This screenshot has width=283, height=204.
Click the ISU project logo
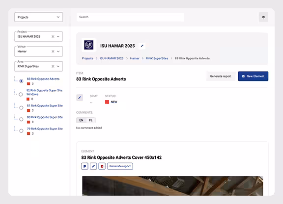[88, 45]
